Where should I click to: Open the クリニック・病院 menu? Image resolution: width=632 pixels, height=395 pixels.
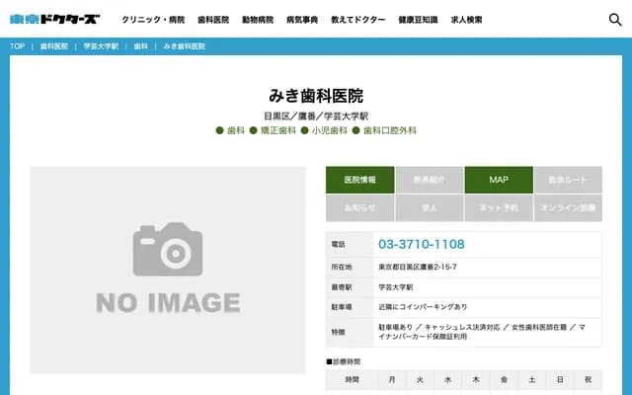pyautogui.click(x=153, y=20)
